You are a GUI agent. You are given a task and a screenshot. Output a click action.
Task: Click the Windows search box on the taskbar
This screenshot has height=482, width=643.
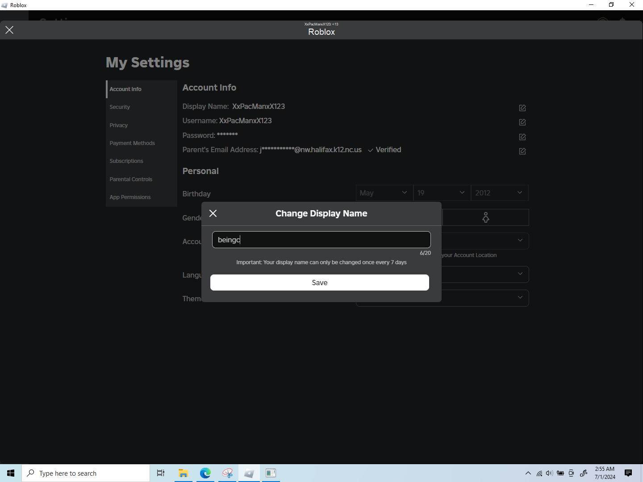86,473
